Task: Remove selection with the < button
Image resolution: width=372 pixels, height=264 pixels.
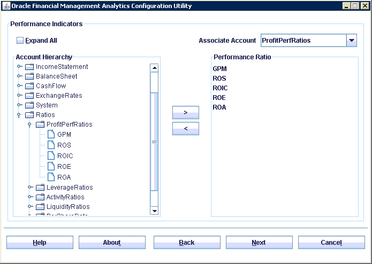Action: [x=186, y=129]
